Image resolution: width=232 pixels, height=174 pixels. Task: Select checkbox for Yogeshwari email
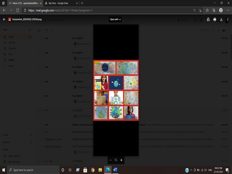[38, 139]
